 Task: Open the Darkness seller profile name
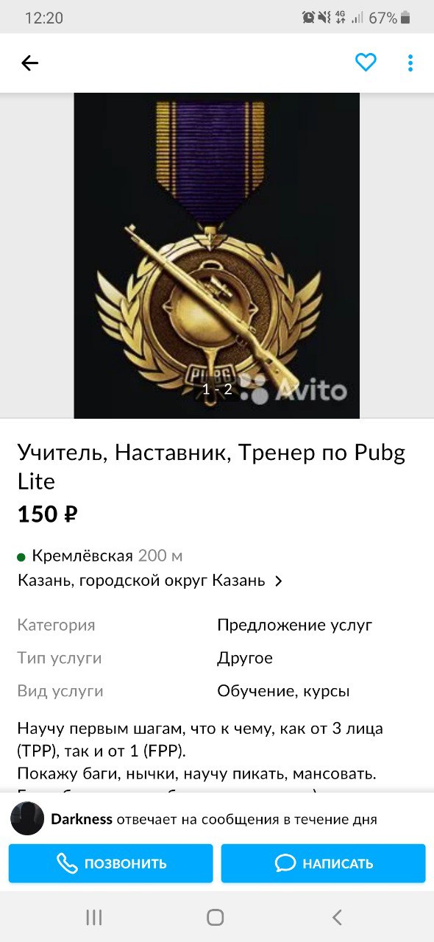[82, 819]
